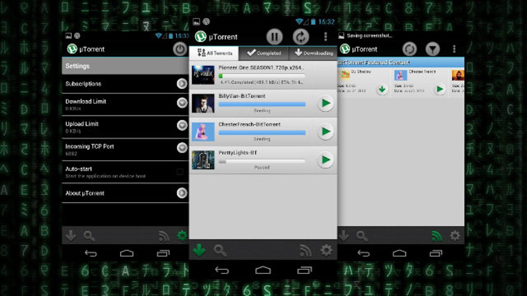
Task: Select the Download Limit label
Action: pos(86,101)
